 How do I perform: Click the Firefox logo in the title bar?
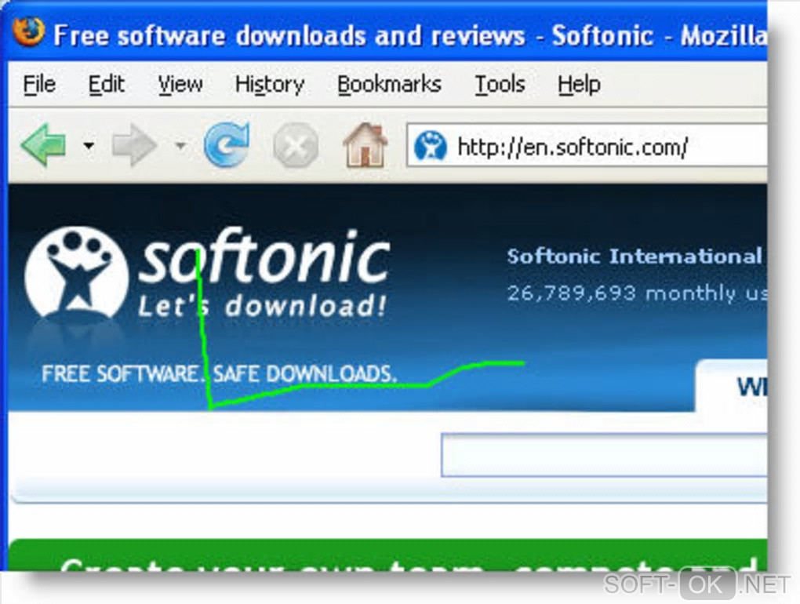28,31
